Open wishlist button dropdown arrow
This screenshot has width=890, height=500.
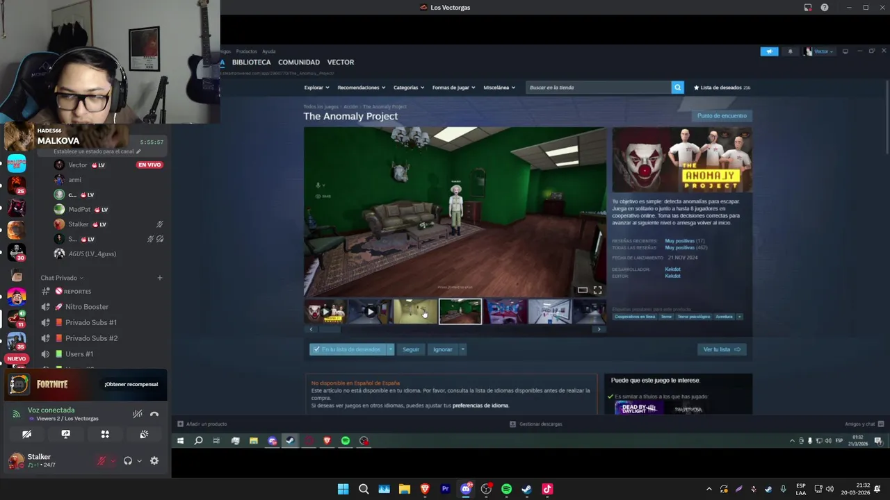tap(391, 349)
